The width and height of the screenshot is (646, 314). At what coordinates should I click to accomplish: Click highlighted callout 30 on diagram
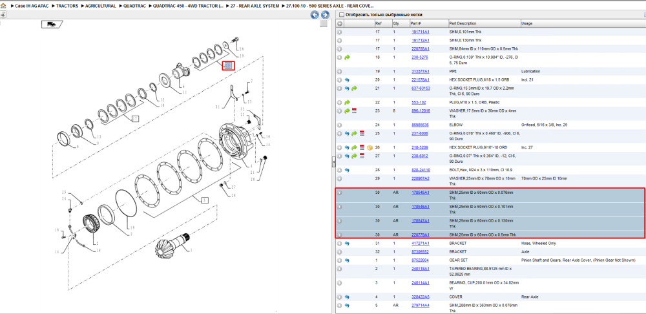pyautogui.click(x=228, y=65)
